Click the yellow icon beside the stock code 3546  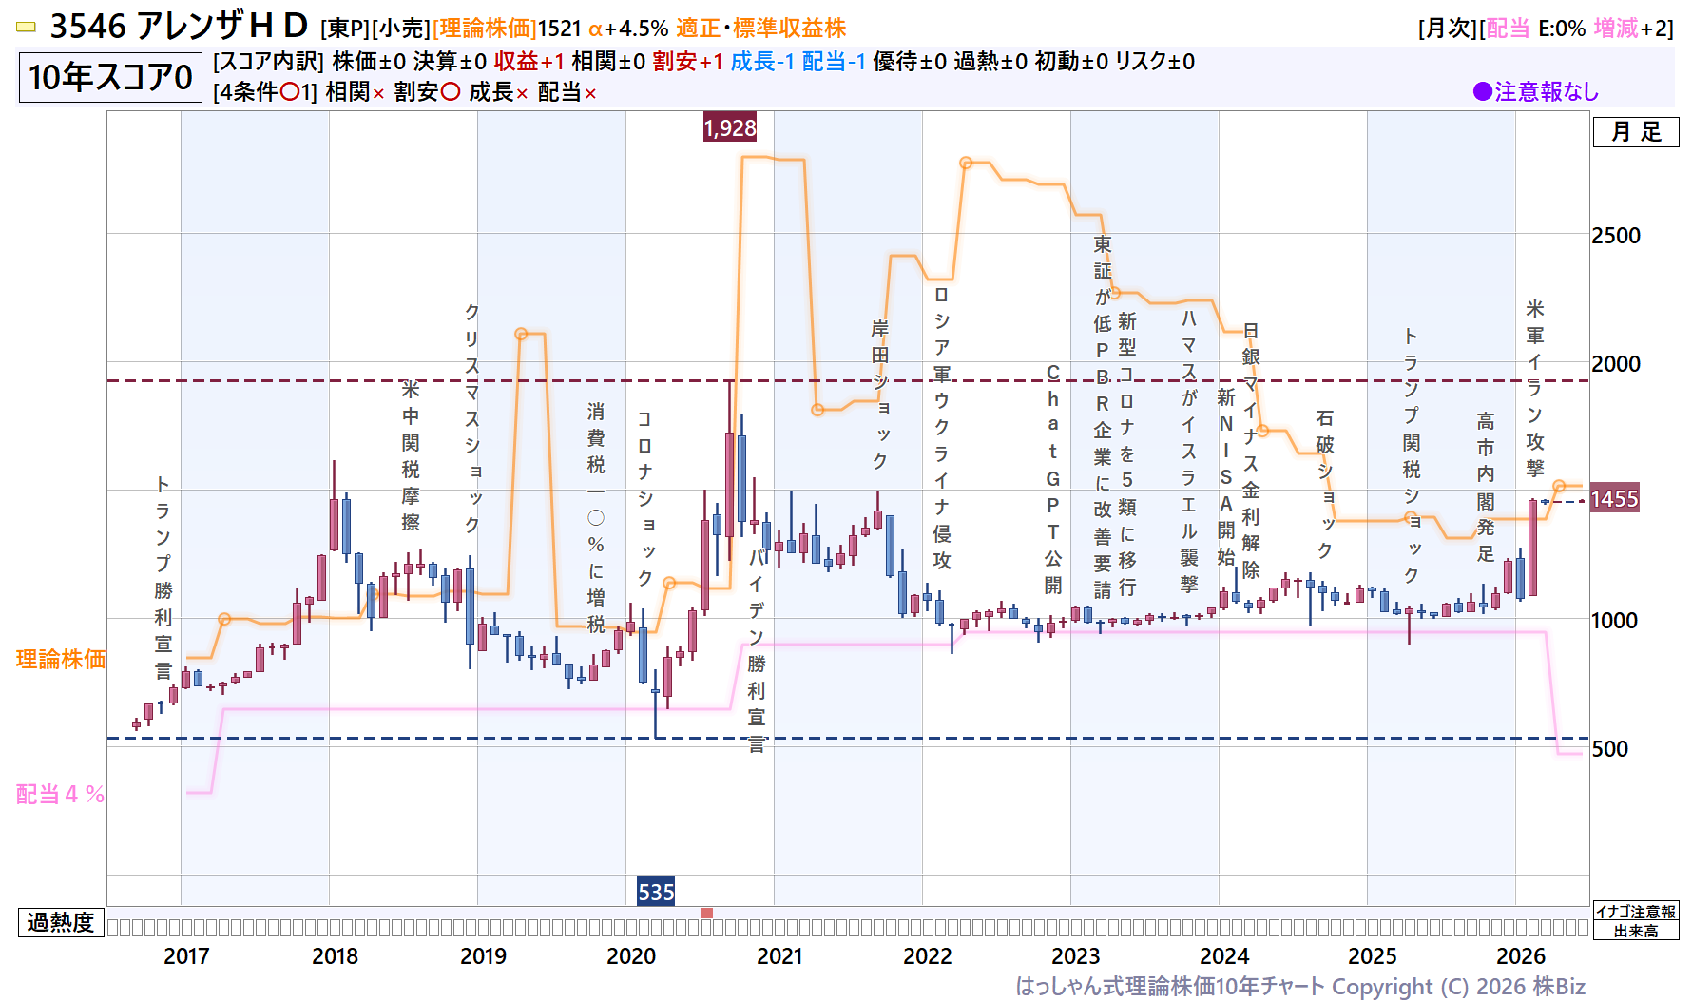click(27, 28)
